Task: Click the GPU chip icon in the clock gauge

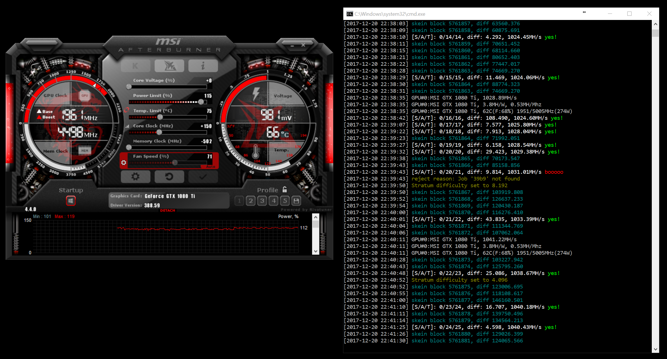Action: [85, 96]
